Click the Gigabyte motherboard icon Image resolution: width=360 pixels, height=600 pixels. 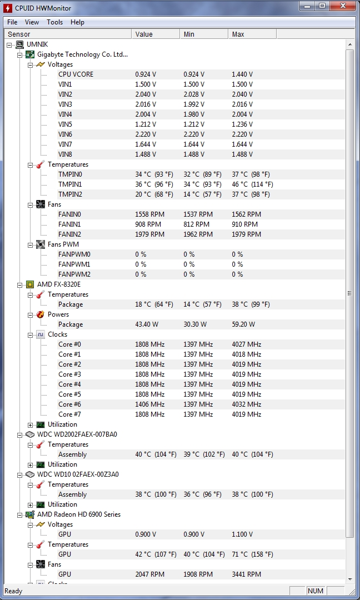coord(30,54)
